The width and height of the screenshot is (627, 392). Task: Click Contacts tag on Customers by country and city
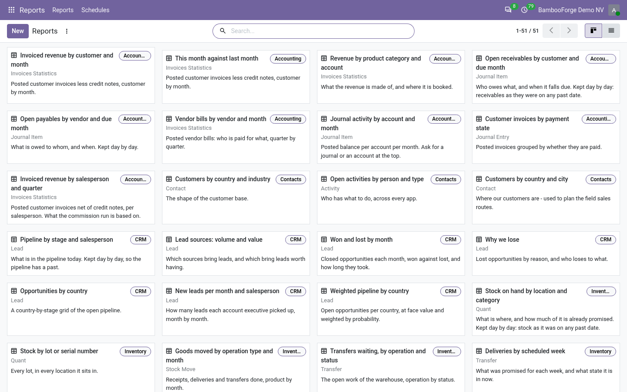(x=601, y=179)
